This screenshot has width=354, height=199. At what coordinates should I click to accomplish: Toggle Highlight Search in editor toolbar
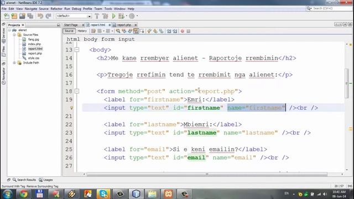point(136,31)
